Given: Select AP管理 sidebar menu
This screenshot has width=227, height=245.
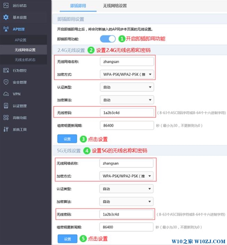Looking at the screenshot, I should click(x=19, y=29).
